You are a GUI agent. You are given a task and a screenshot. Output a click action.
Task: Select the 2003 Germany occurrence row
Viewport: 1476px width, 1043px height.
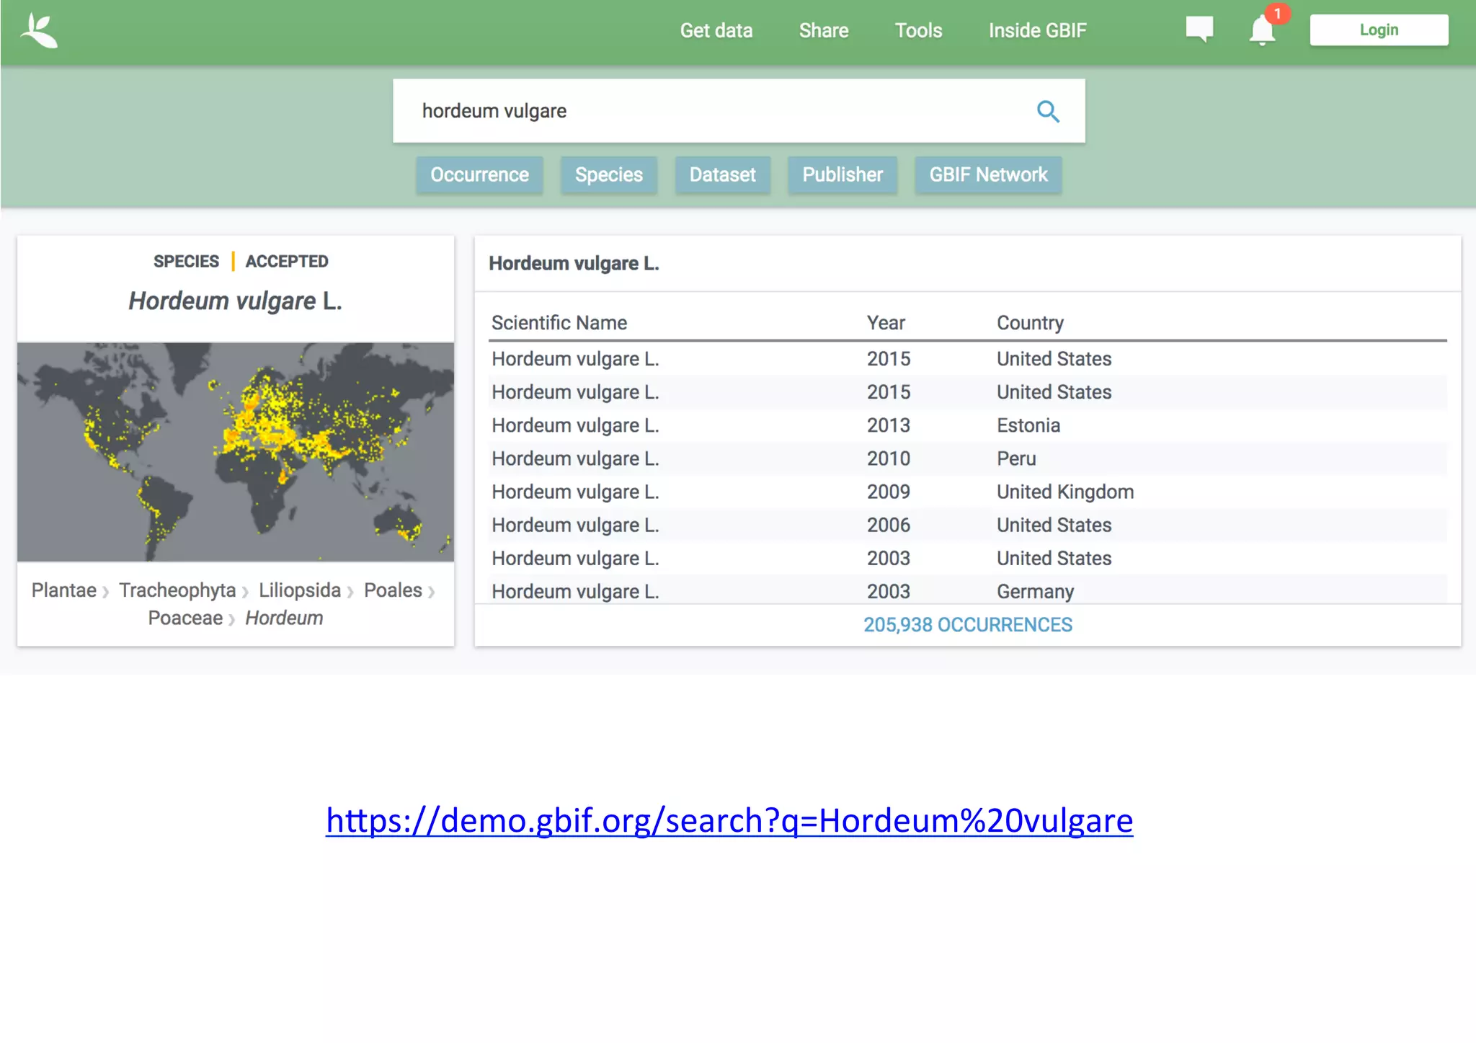968,590
